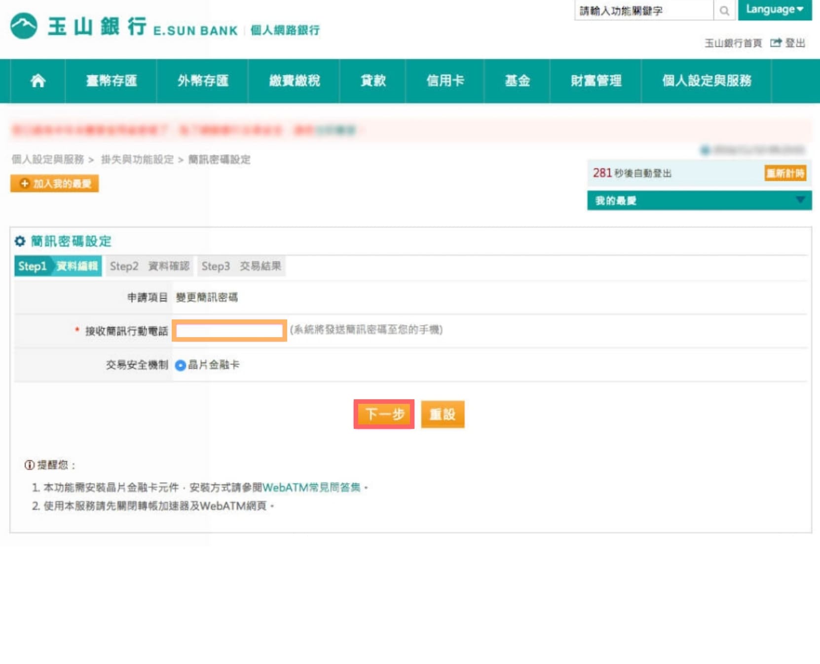Image resolution: width=820 pixels, height=664 pixels.
Task: Focus the 接收簡訊行動電話 input field
Action: click(x=229, y=331)
